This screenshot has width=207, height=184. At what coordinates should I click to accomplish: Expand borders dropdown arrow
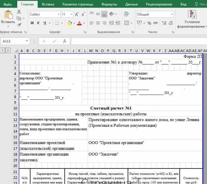tap(62, 23)
